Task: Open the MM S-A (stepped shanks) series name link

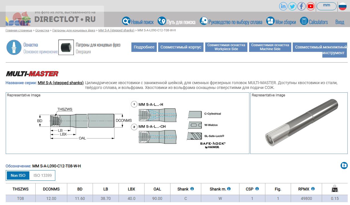Action: coord(61,83)
